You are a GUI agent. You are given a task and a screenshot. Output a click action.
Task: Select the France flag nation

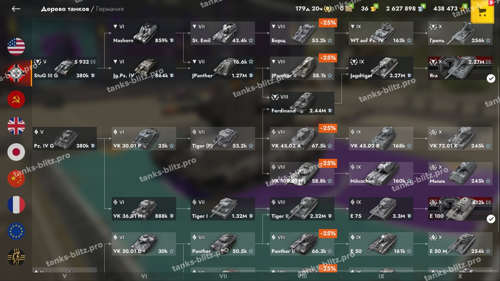pos(16,205)
